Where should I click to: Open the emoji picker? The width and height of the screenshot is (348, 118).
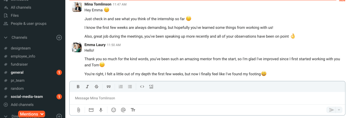click(114, 110)
